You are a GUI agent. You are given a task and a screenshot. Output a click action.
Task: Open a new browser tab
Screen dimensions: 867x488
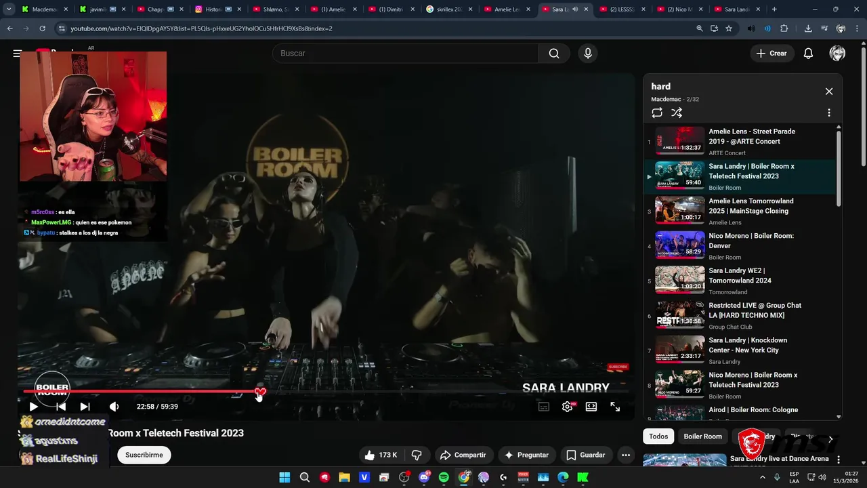774,9
